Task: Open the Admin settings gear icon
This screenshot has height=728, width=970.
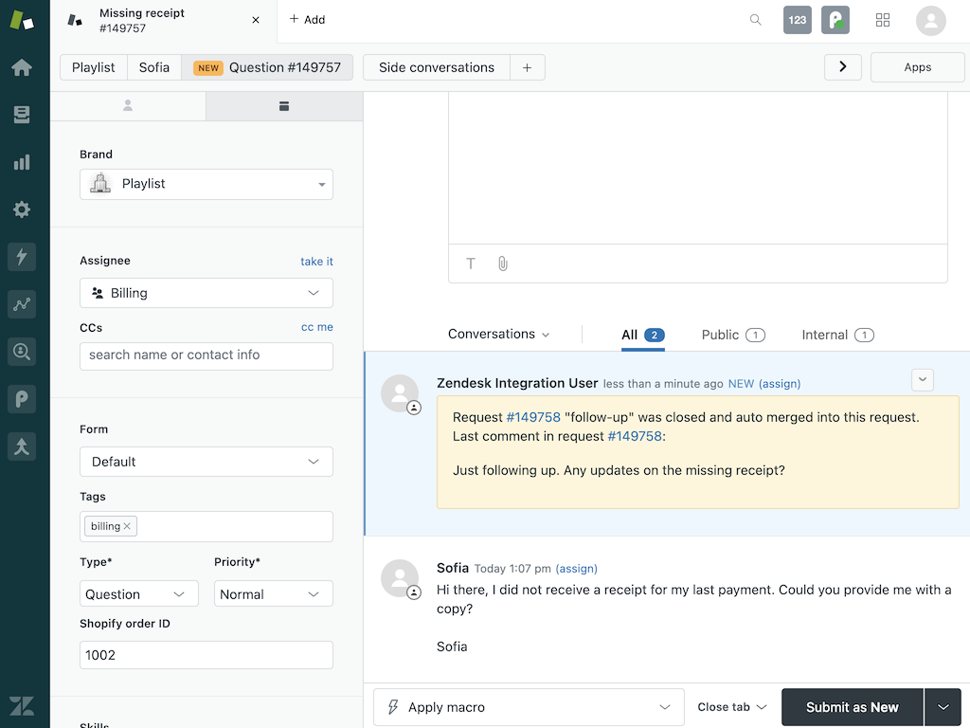Action: pos(22,209)
